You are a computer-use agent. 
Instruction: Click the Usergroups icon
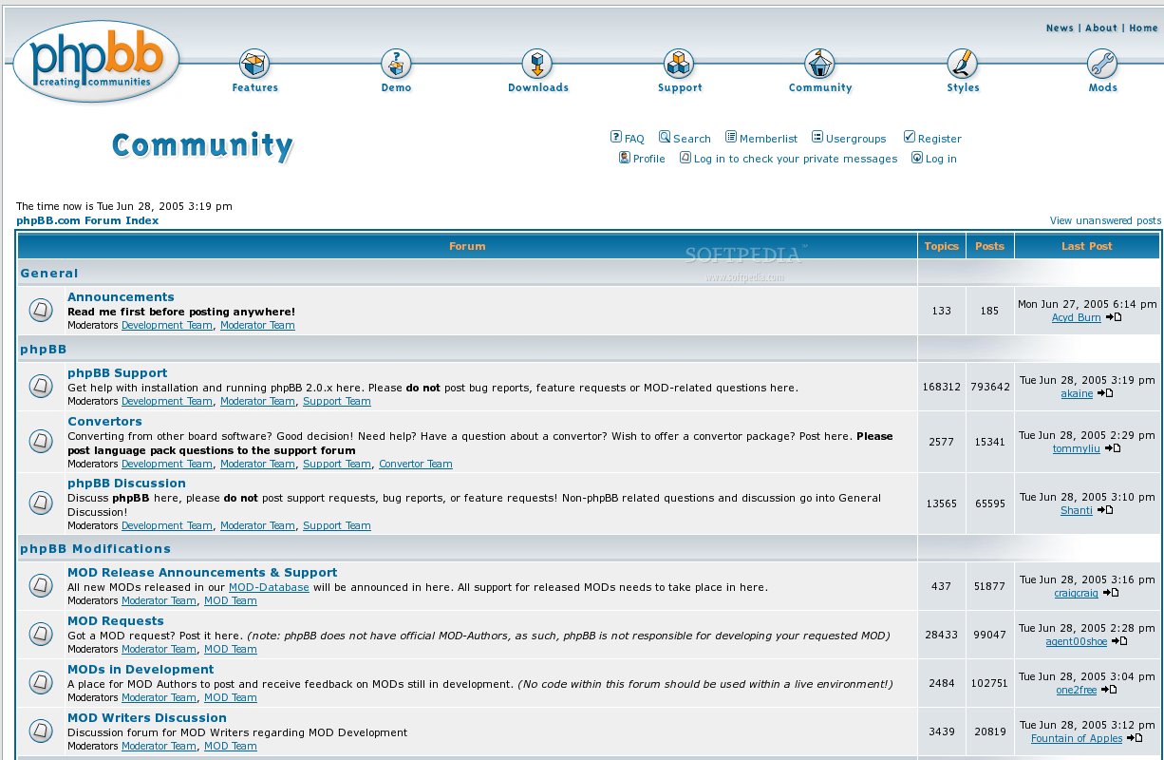(817, 137)
